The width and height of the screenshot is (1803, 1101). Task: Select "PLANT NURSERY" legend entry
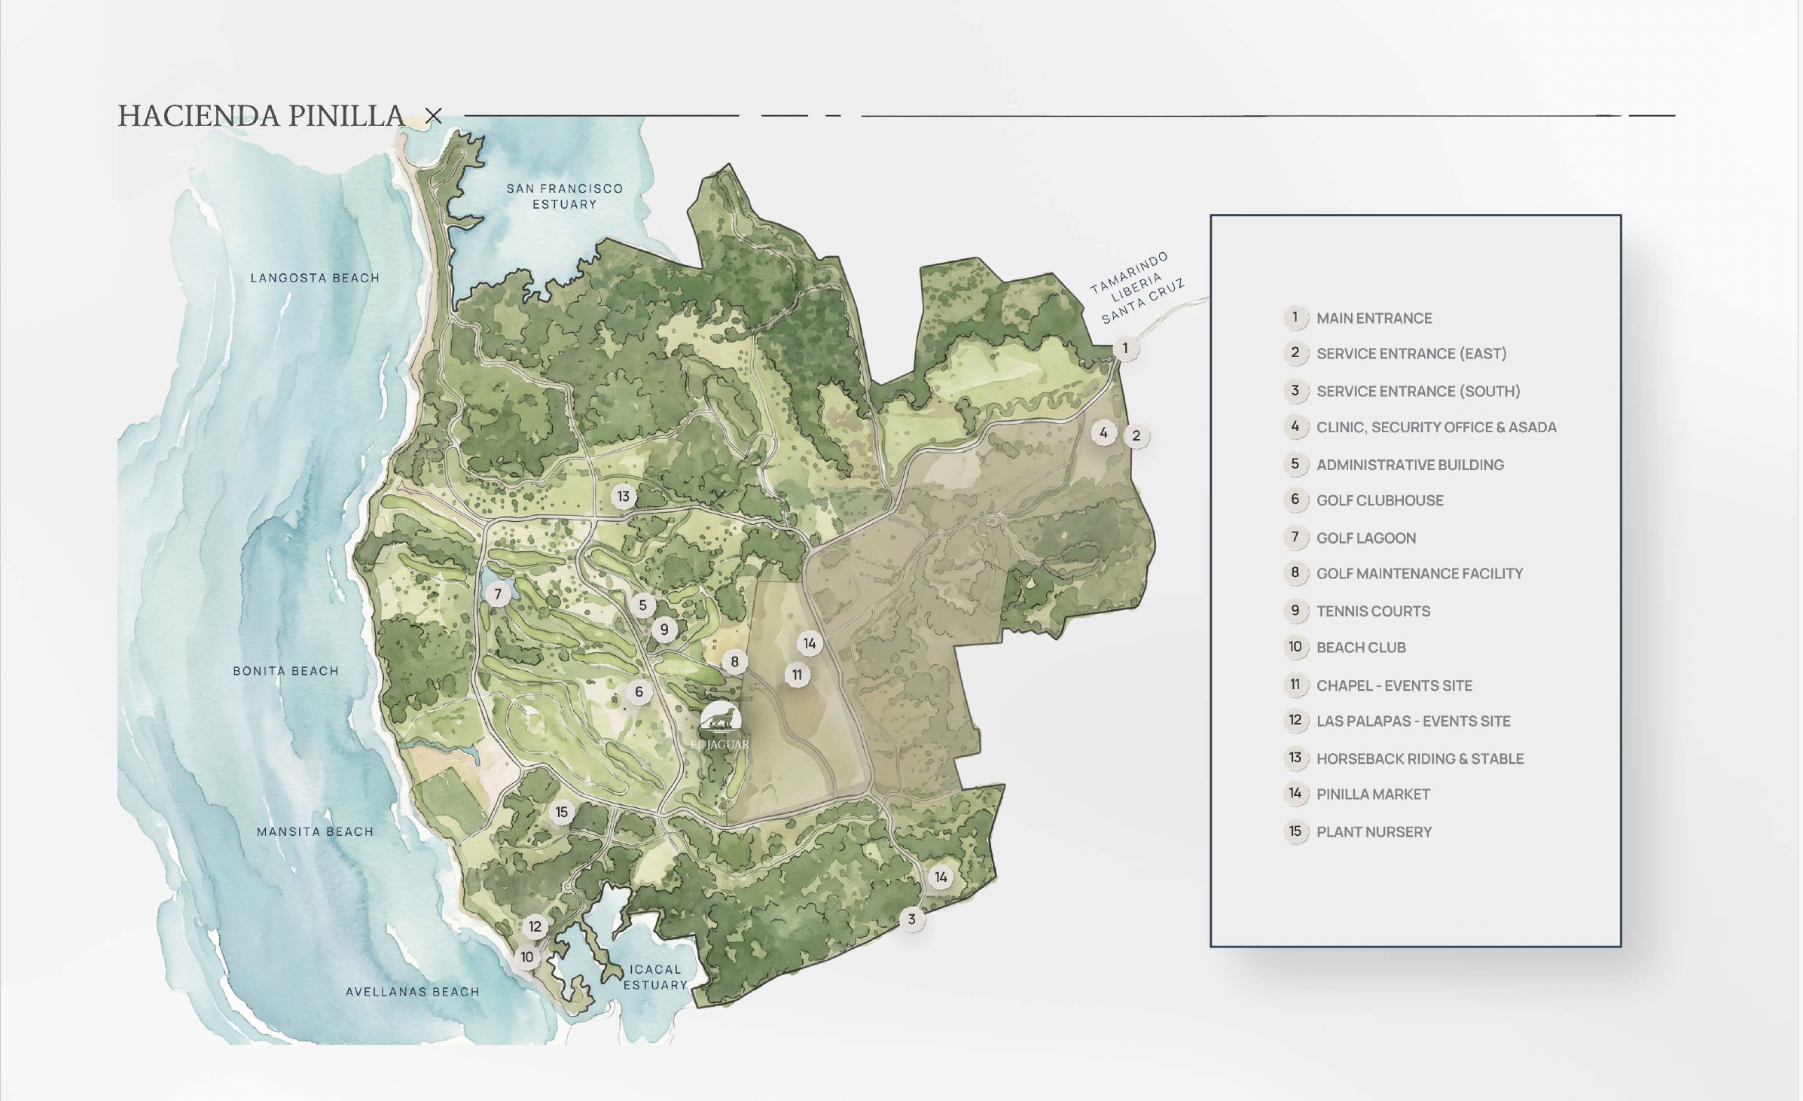pyautogui.click(x=1374, y=832)
